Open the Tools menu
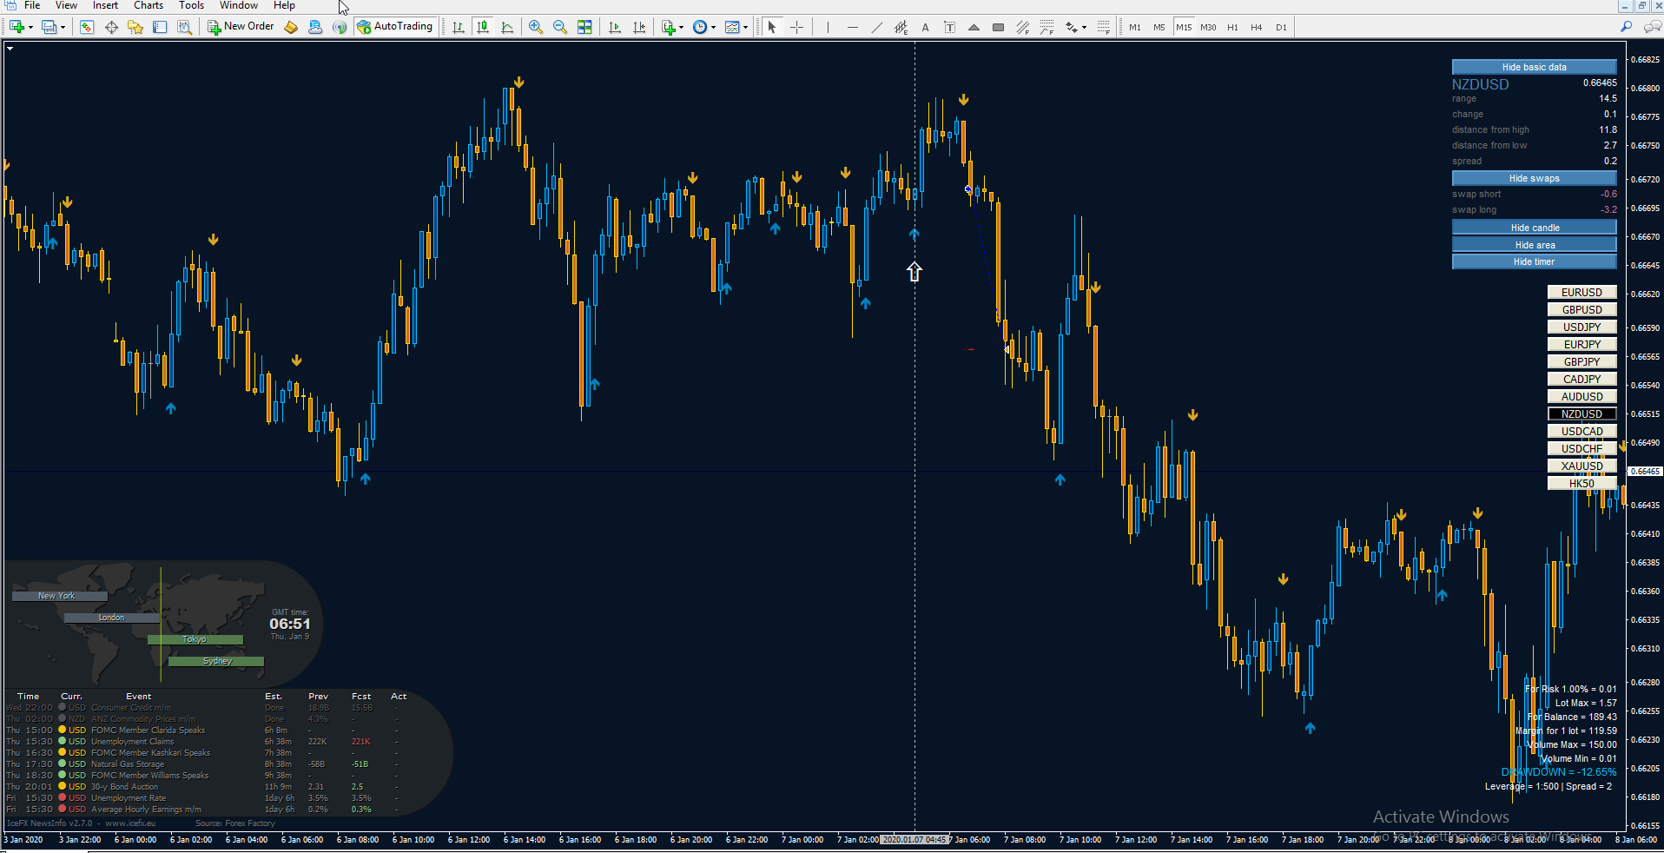 coord(191,5)
